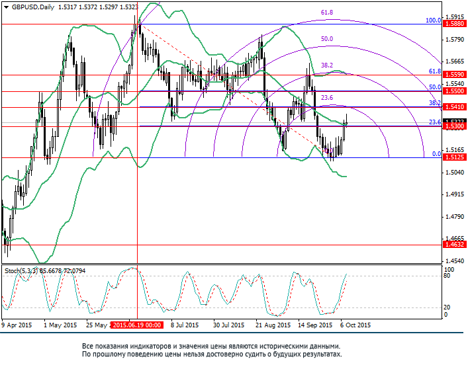Click the red 1.5410 price level tag
This screenshot has width=468, height=365.
coord(455,106)
